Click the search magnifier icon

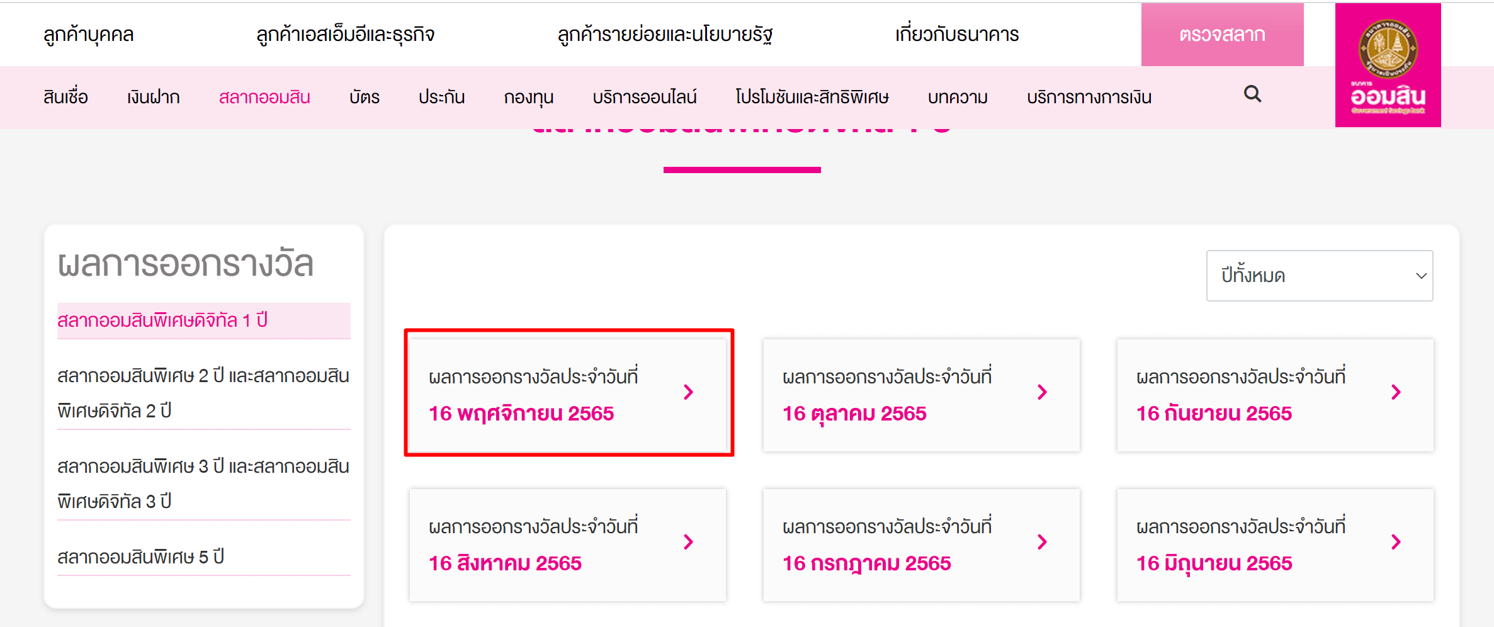tap(1252, 94)
